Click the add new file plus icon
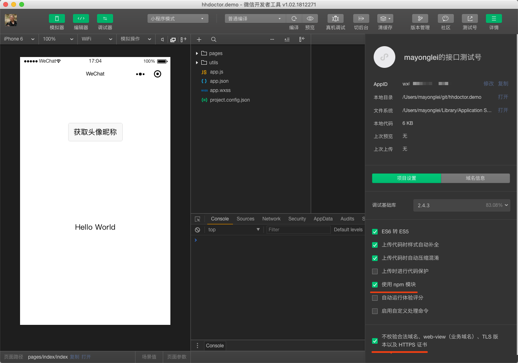The image size is (518, 363). [x=199, y=39]
